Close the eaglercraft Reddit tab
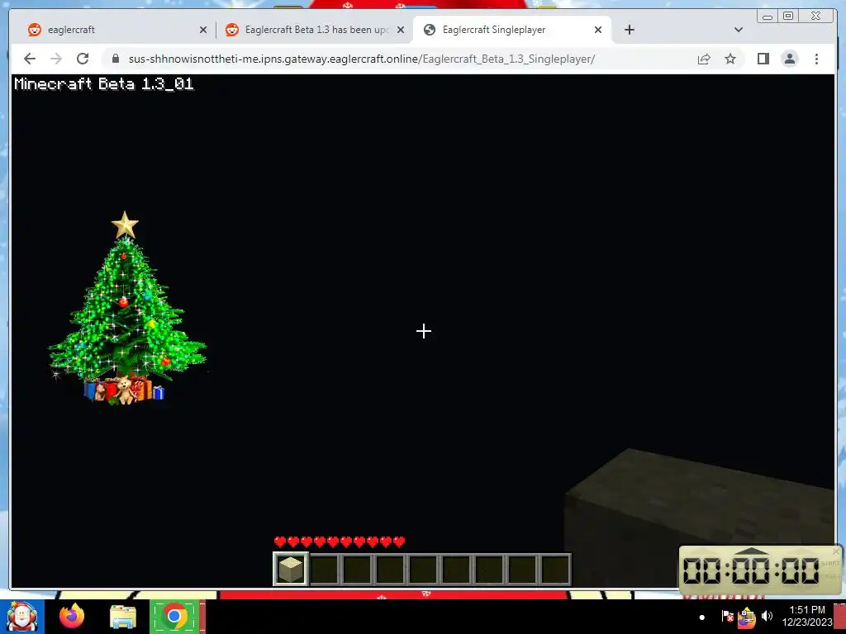This screenshot has height=634, width=846. pyautogui.click(x=203, y=30)
